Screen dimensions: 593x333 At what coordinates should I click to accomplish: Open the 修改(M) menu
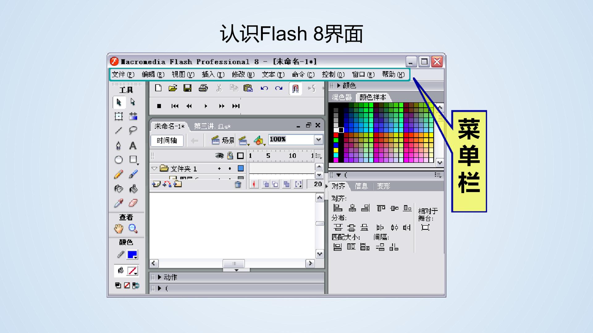243,75
